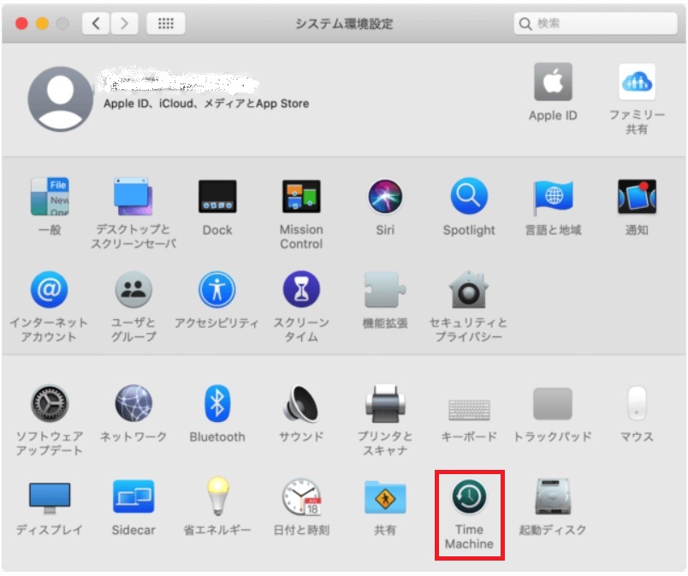The height and width of the screenshot is (576, 688).
Task: Open the Apple ID pane
Action: [553, 81]
